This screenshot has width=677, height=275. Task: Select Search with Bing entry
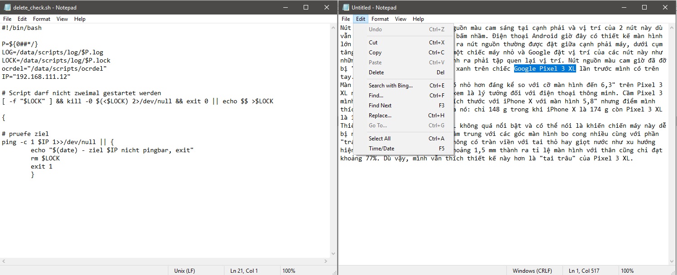pos(404,86)
